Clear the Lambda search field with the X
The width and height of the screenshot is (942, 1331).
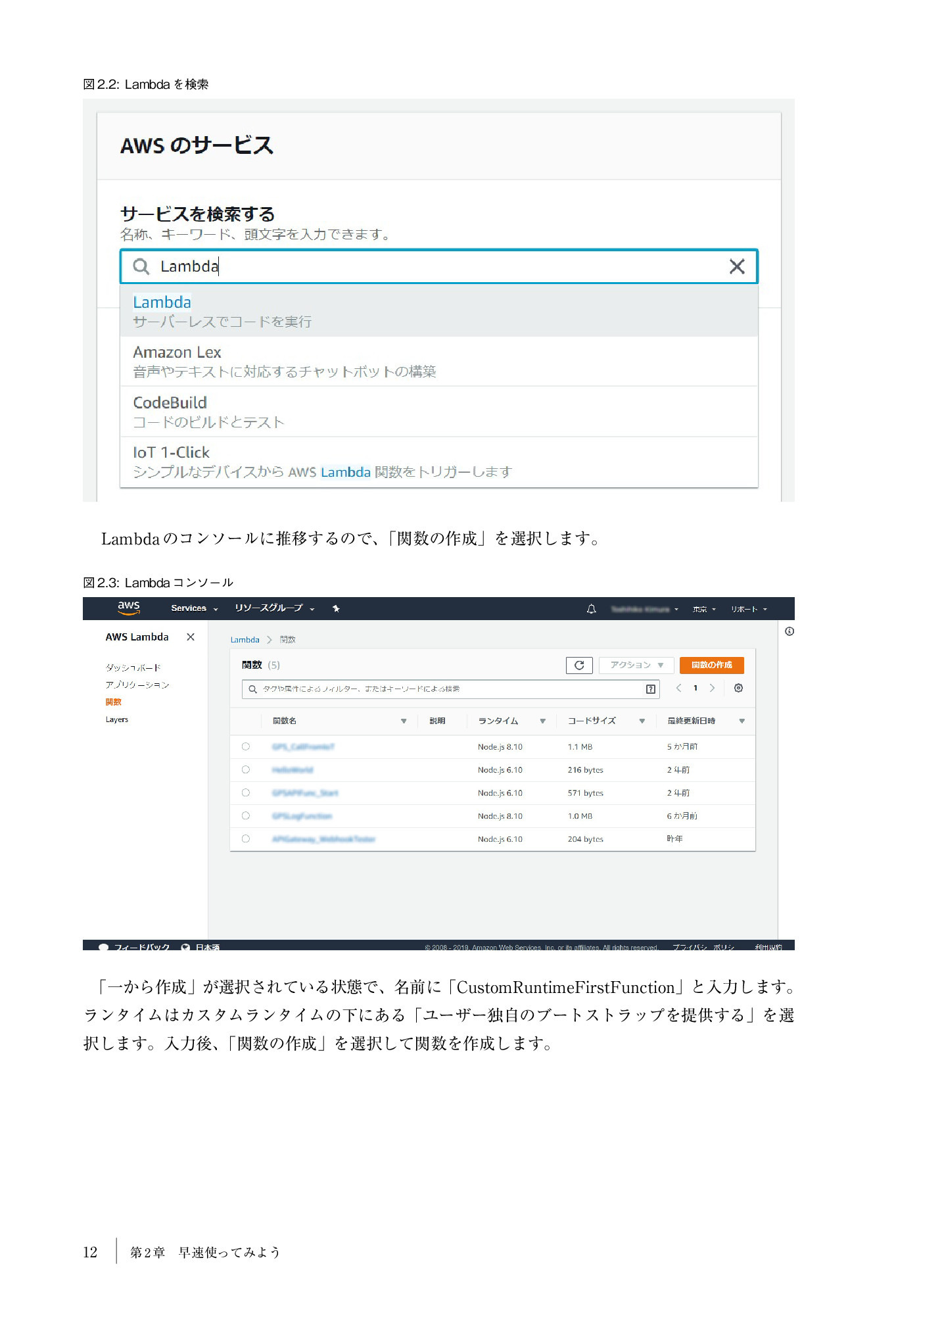pyautogui.click(x=736, y=266)
